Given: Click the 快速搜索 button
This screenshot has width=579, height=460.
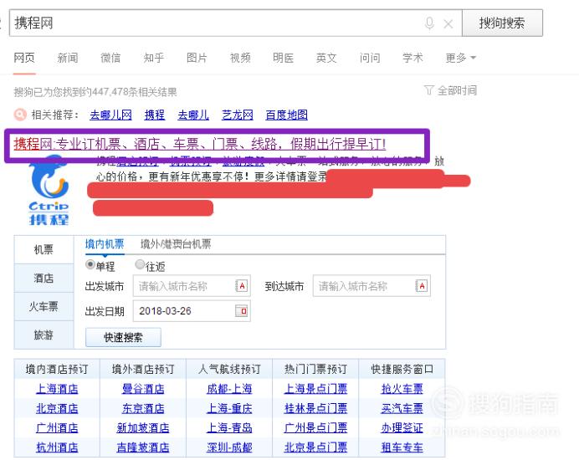Looking at the screenshot, I should 123,337.
